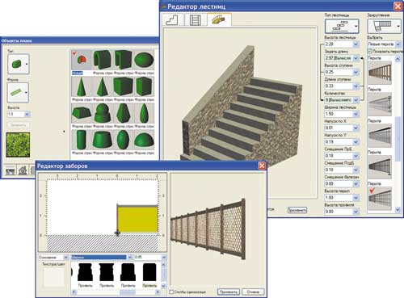
Task: Select the red arch shape with checkmark
Action: (82, 60)
